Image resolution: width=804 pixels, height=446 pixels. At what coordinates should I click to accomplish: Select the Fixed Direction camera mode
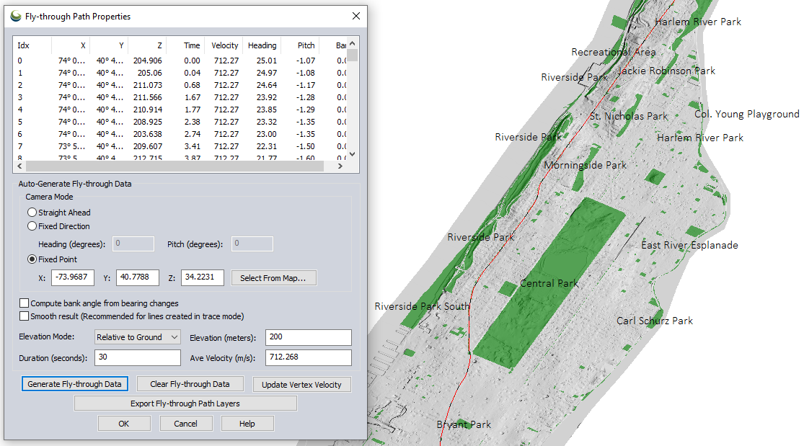pyautogui.click(x=32, y=226)
